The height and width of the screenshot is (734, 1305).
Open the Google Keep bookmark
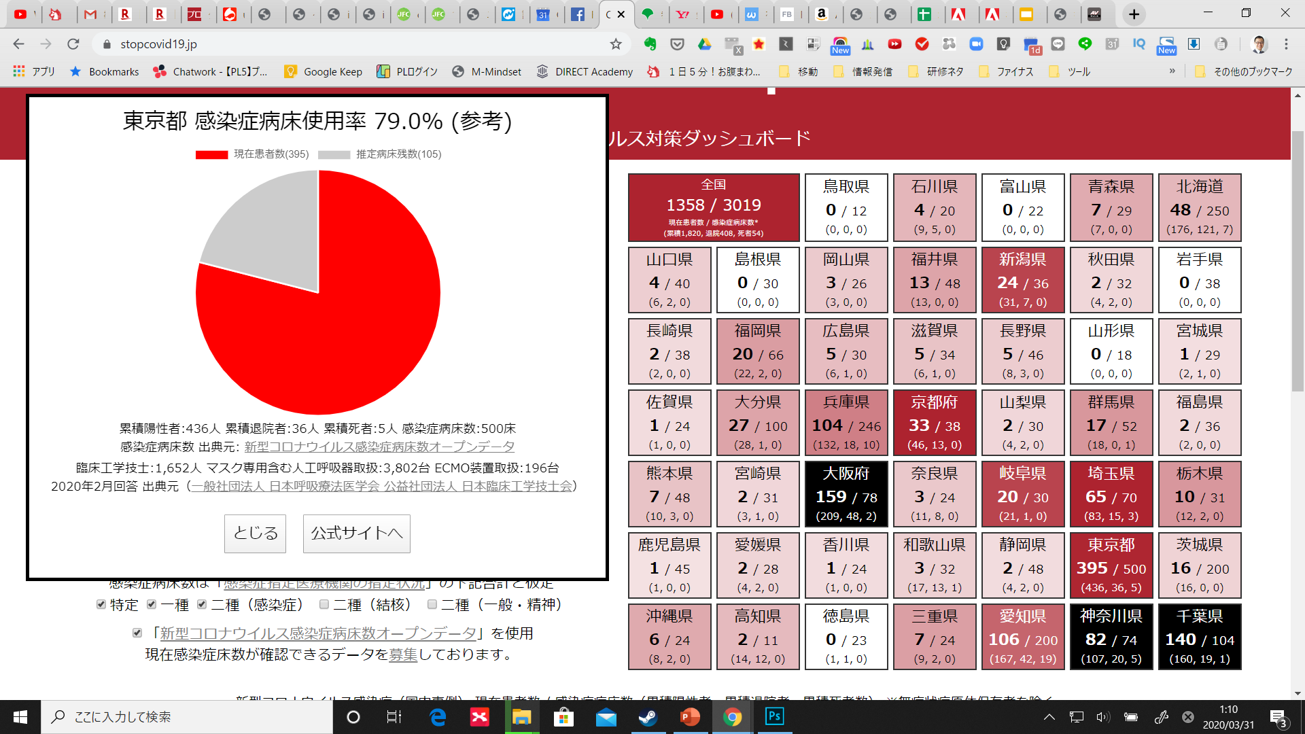(324, 71)
